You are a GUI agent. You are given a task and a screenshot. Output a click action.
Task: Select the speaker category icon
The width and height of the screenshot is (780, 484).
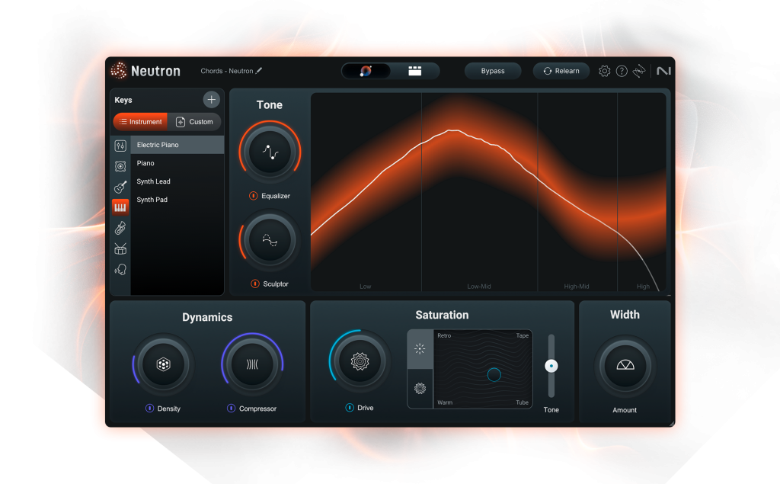pyautogui.click(x=120, y=166)
